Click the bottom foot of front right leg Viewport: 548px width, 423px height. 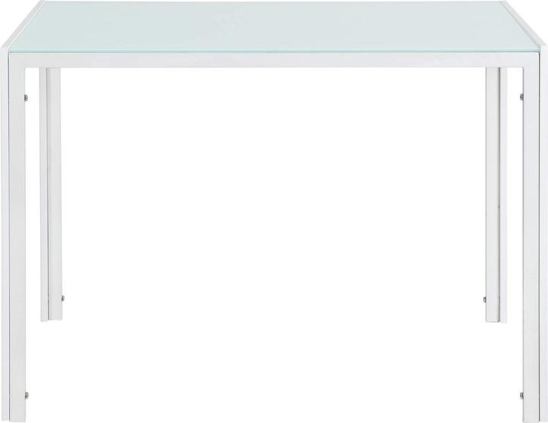point(533,418)
